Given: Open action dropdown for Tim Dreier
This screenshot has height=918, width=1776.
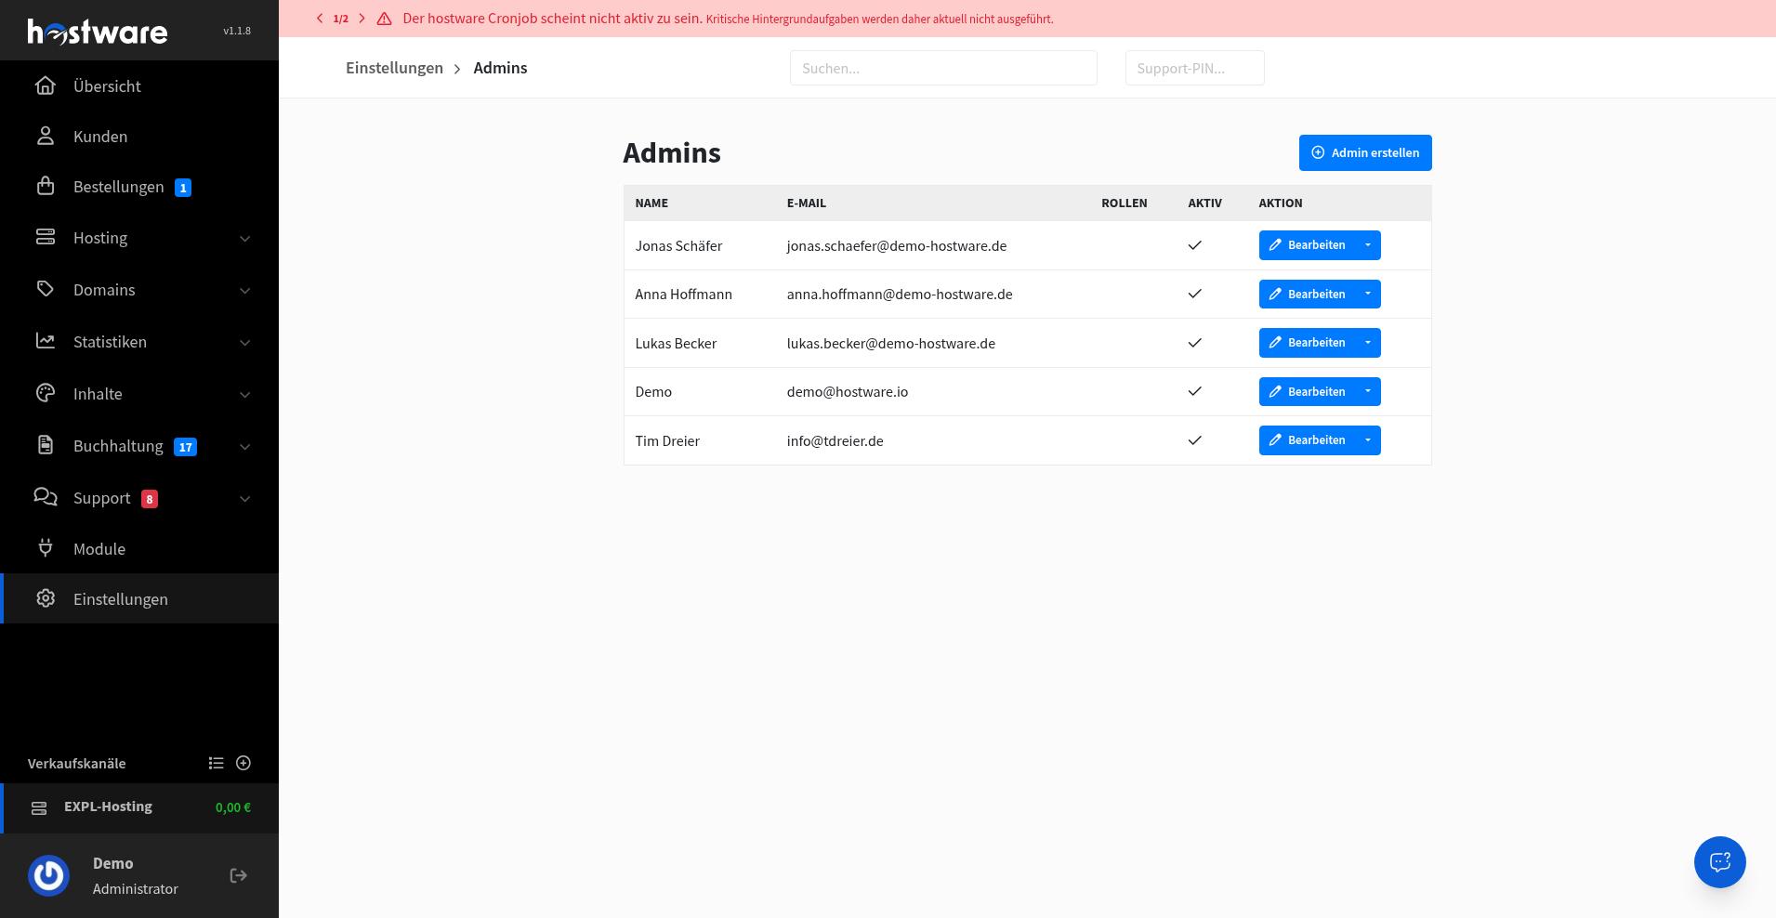Looking at the screenshot, I should [1368, 440].
